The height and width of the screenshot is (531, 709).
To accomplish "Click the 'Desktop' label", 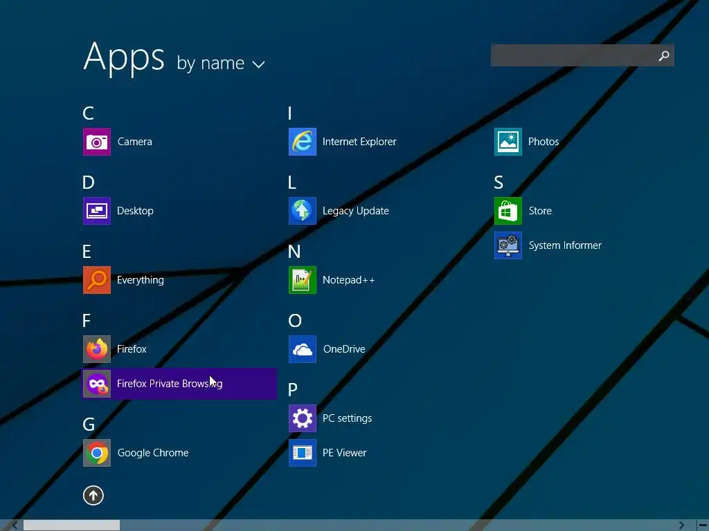I will (x=135, y=211).
